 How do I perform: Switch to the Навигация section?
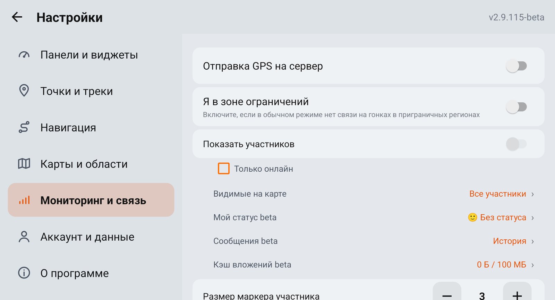(91, 128)
